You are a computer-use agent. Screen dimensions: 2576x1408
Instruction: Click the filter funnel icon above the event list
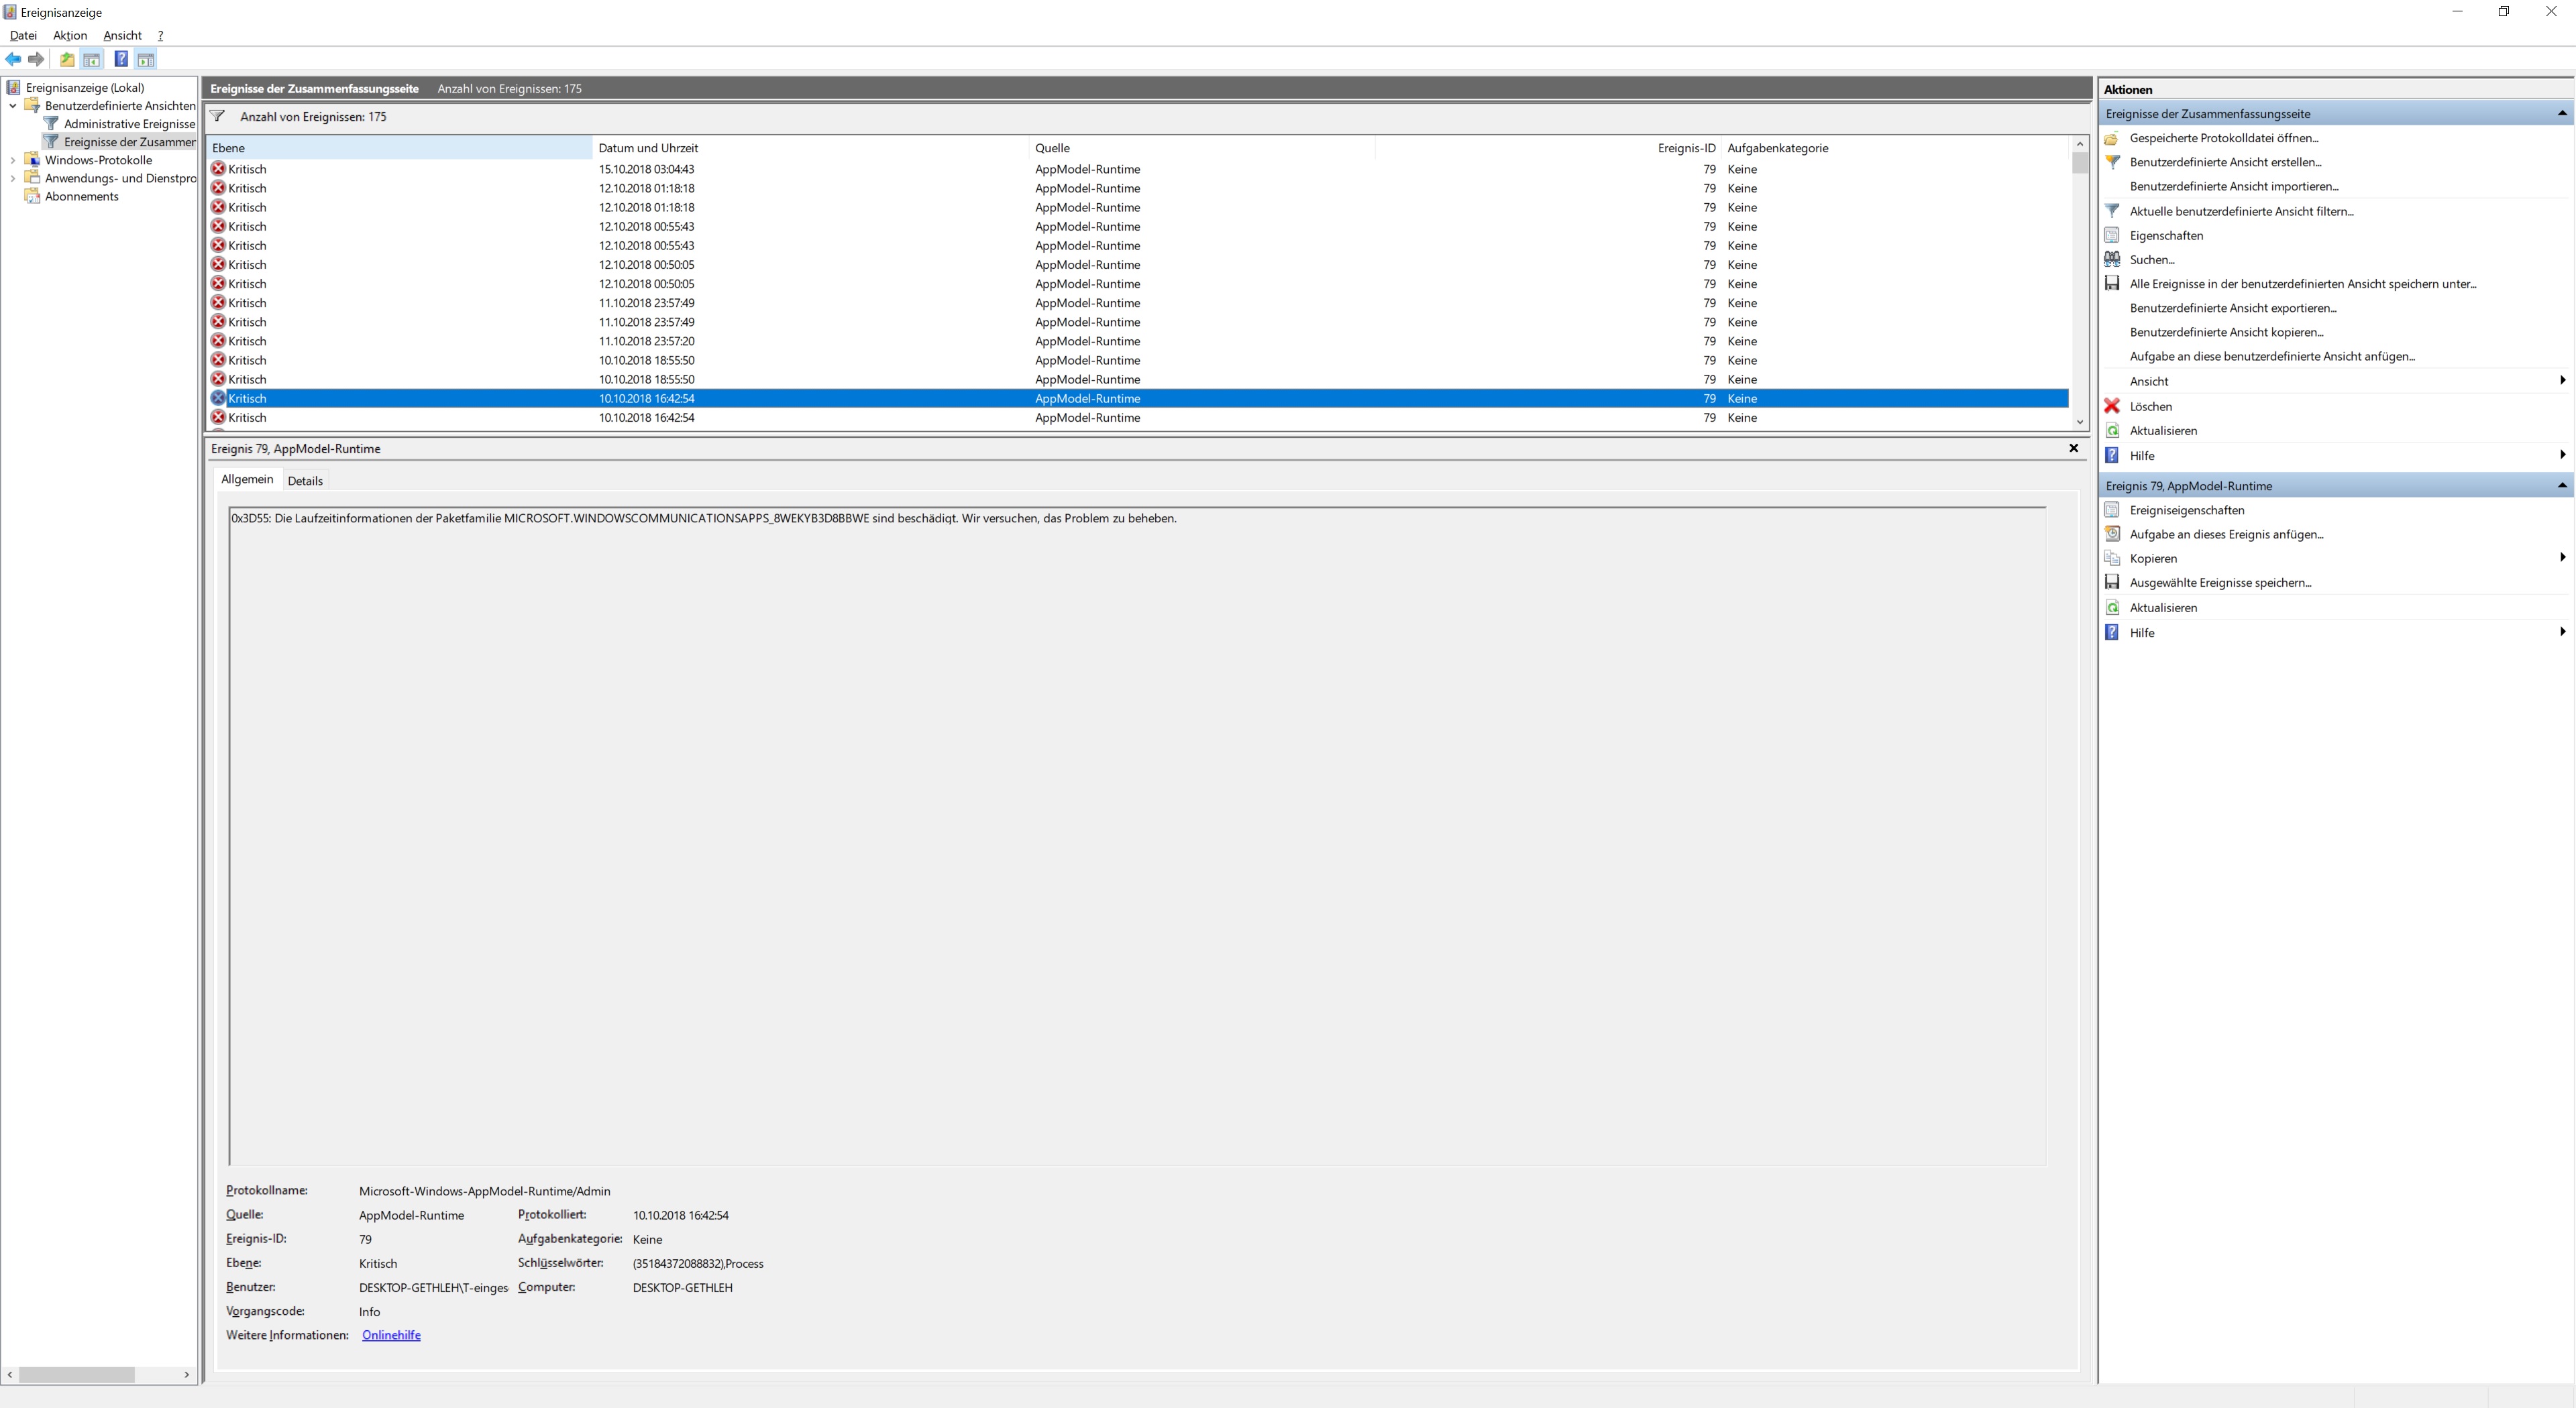218,116
